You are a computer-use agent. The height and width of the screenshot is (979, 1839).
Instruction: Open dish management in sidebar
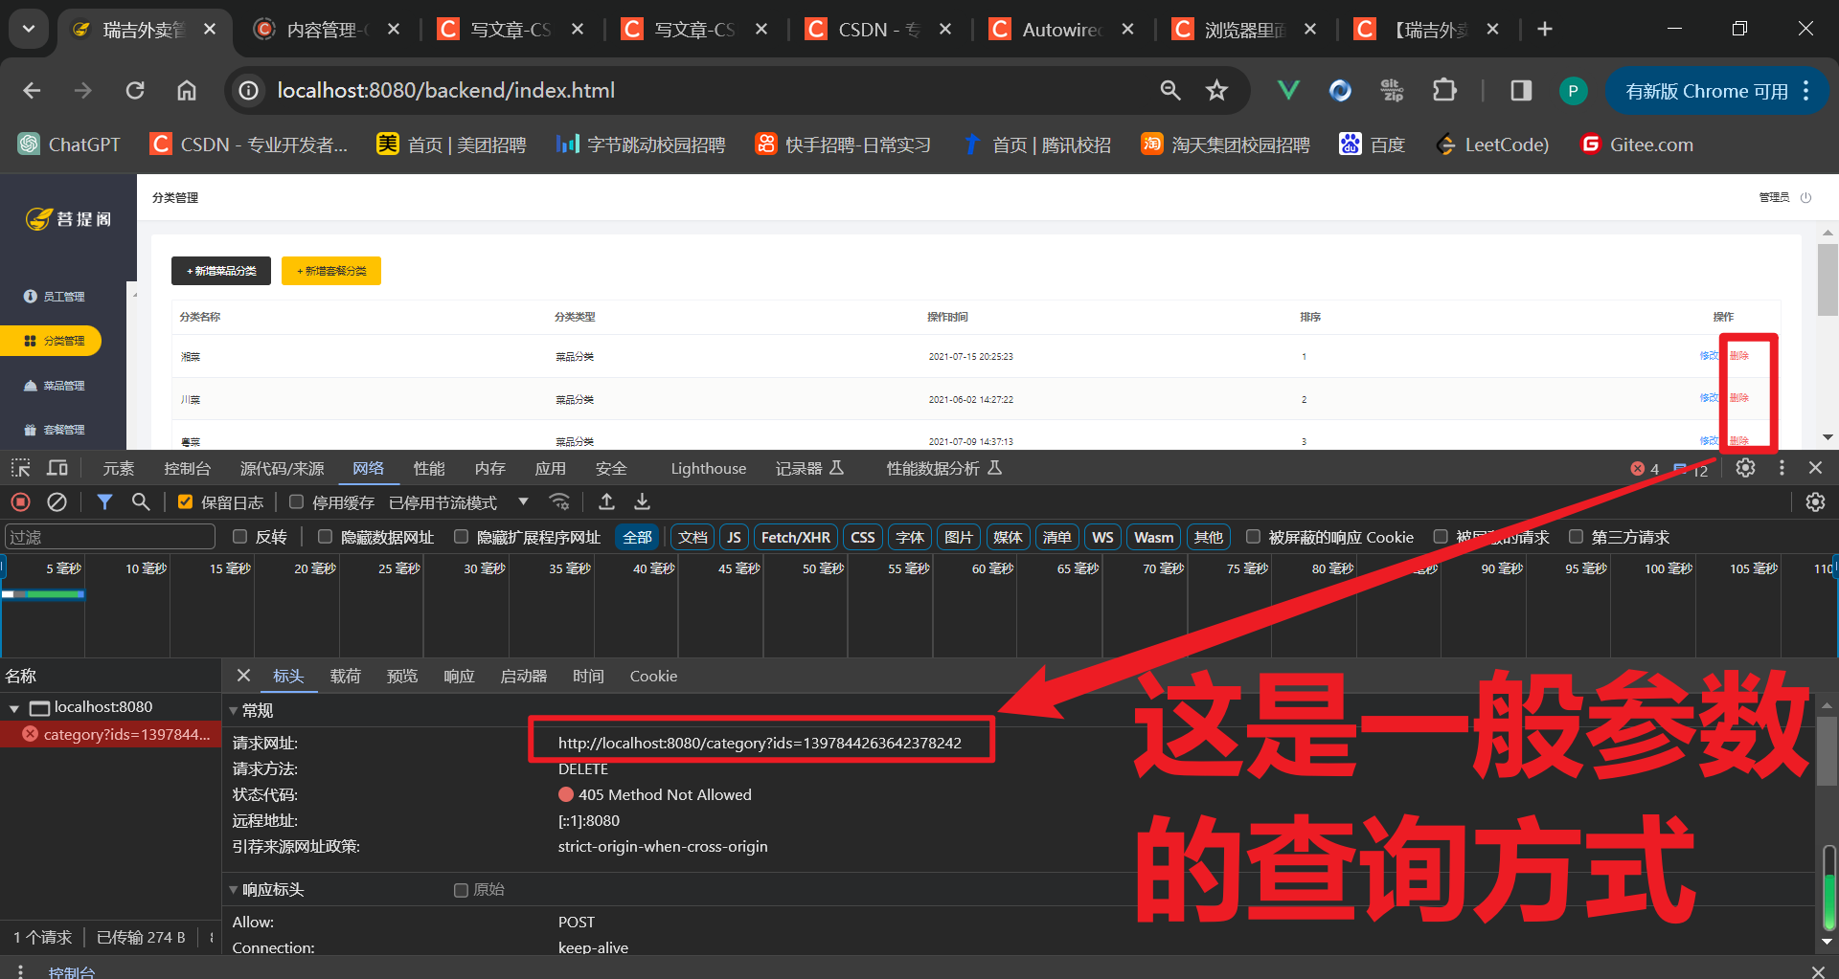click(x=55, y=386)
